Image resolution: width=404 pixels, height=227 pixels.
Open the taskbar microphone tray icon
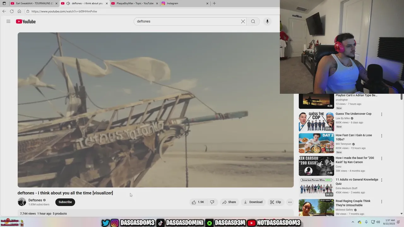(366, 222)
